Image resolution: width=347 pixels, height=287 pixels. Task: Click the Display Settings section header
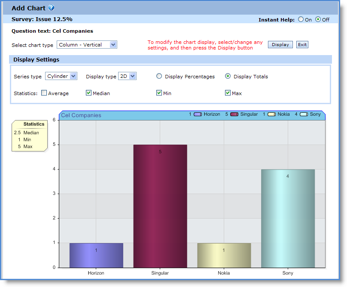[170, 59]
